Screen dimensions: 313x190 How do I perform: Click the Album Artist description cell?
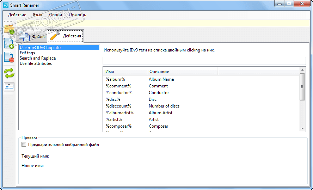click(160, 113)
